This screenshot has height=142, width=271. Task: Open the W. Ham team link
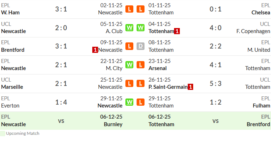[10, 13]
